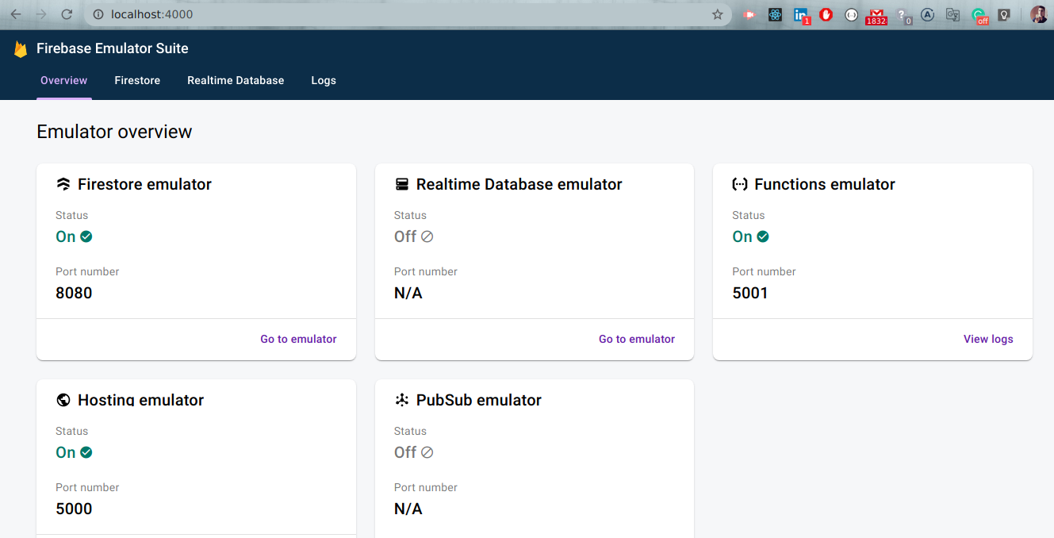Open the screen recorder camera extension
Viewport: 1054px width, 538px height.
click(x=749, y=14)
